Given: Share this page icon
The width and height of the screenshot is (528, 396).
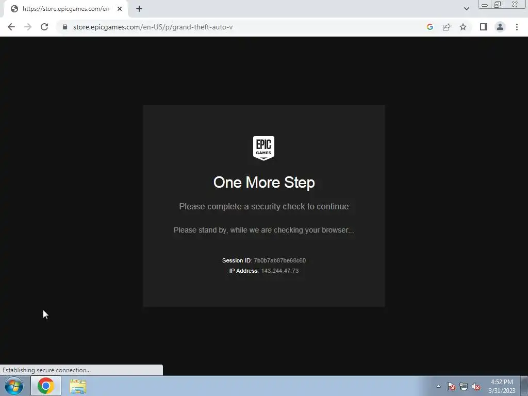Looking at the screenshot, I should pos(447,27).
